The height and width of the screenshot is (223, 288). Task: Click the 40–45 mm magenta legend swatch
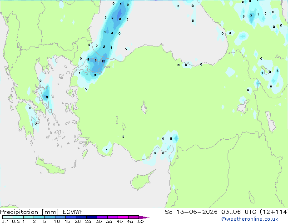coord(123,217)
